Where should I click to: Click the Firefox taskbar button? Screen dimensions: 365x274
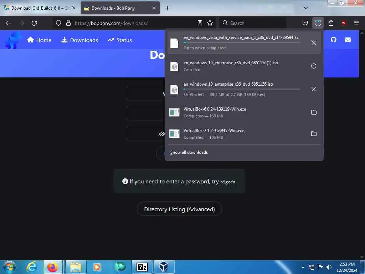point(53,267)
